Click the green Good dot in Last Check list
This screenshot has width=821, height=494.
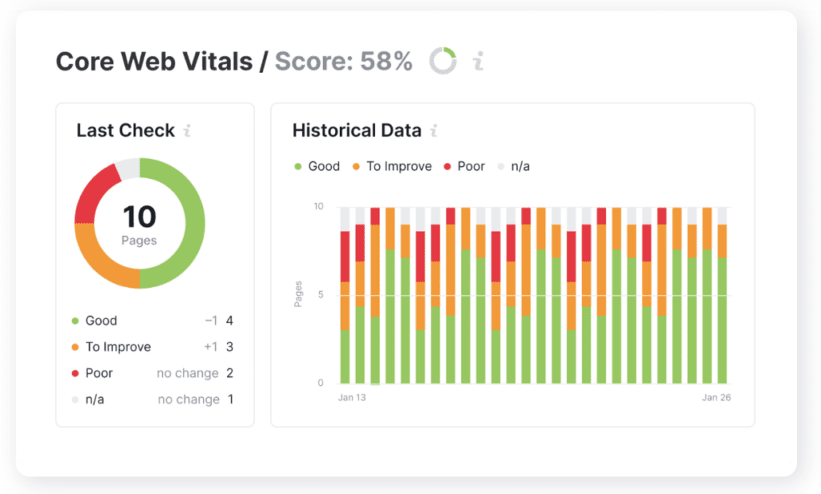[75, 321]
